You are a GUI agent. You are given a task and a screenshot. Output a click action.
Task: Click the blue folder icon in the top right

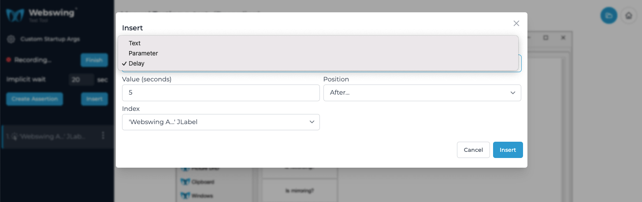(x=609, y=16)
